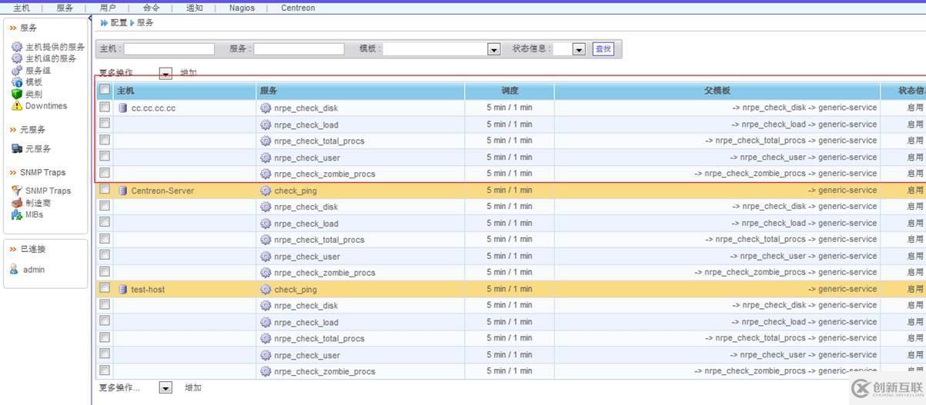Screen dimensions: 926x405
Task: Open the Centreon-Server host link
Action: 162,191
